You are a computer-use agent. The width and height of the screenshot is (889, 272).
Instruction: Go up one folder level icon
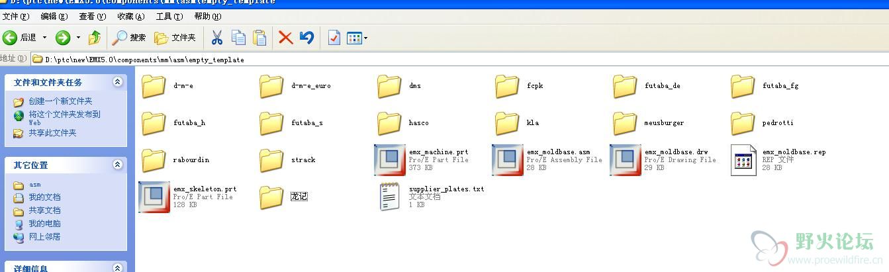[x=95, y=38]
